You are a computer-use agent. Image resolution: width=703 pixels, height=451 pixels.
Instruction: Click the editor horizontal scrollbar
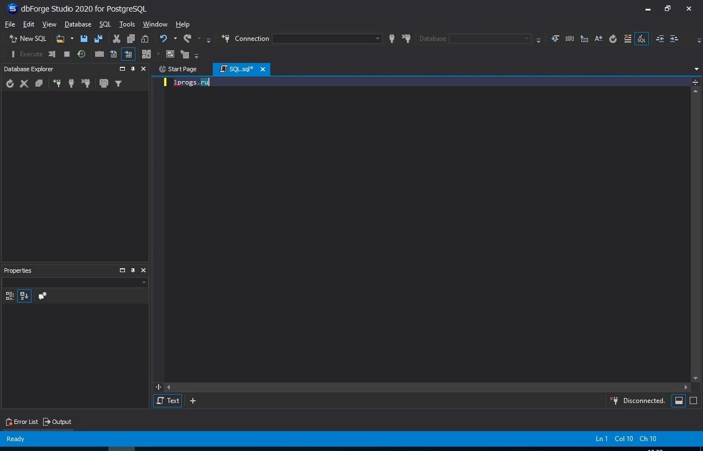tap(427, 387)
